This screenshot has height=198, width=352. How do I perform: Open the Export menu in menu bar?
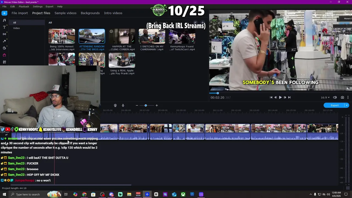tap(50, 6)
